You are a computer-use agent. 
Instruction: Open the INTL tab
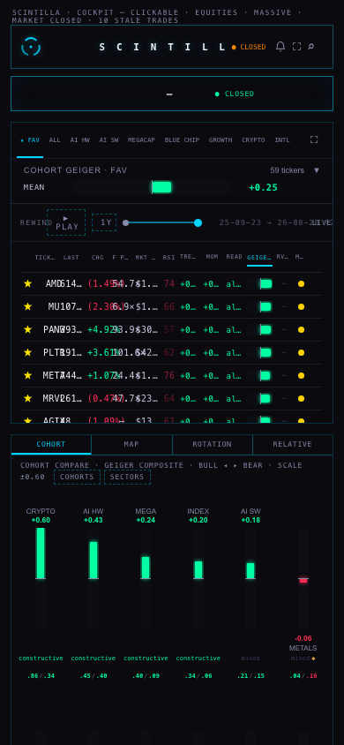[x=282, y=140]
